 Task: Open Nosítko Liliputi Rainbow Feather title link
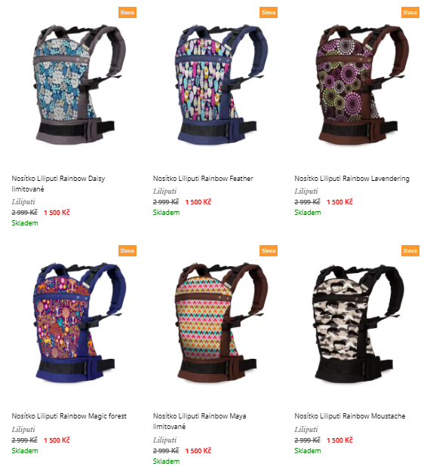pyautogui.click(x=203, y=179)
